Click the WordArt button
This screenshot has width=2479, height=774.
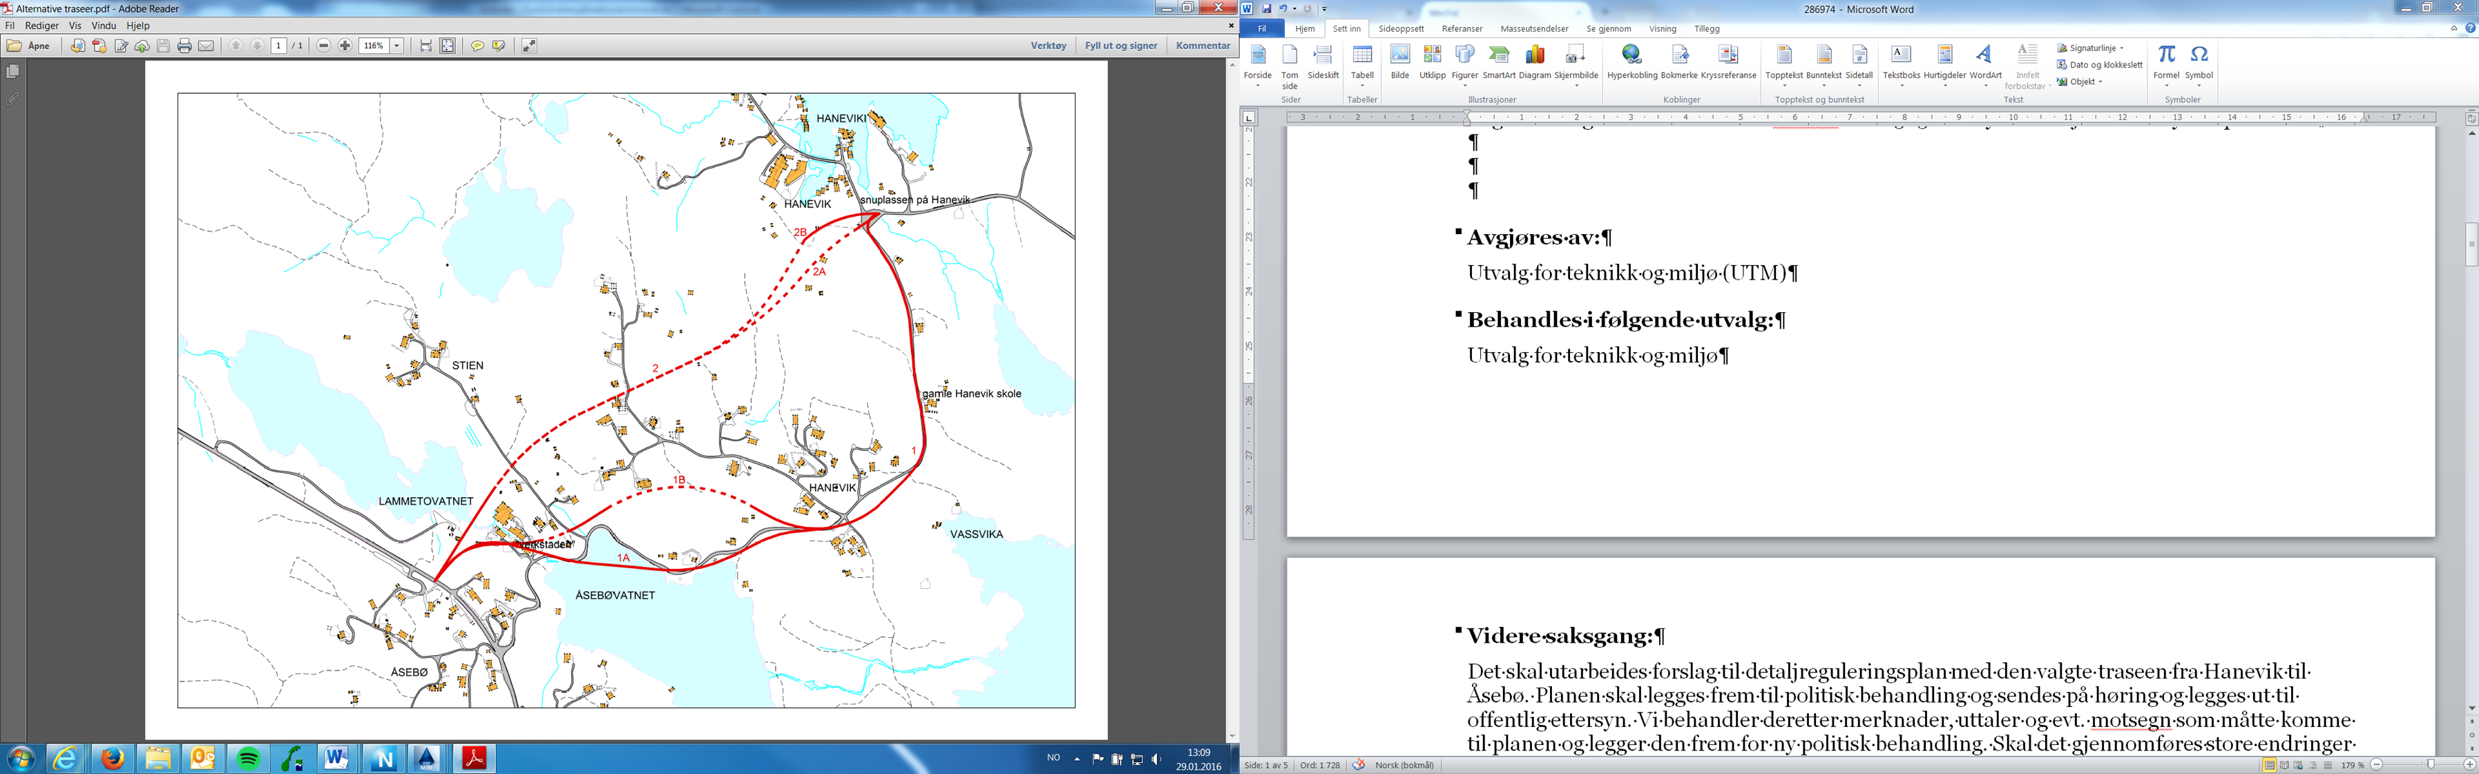1984,66
